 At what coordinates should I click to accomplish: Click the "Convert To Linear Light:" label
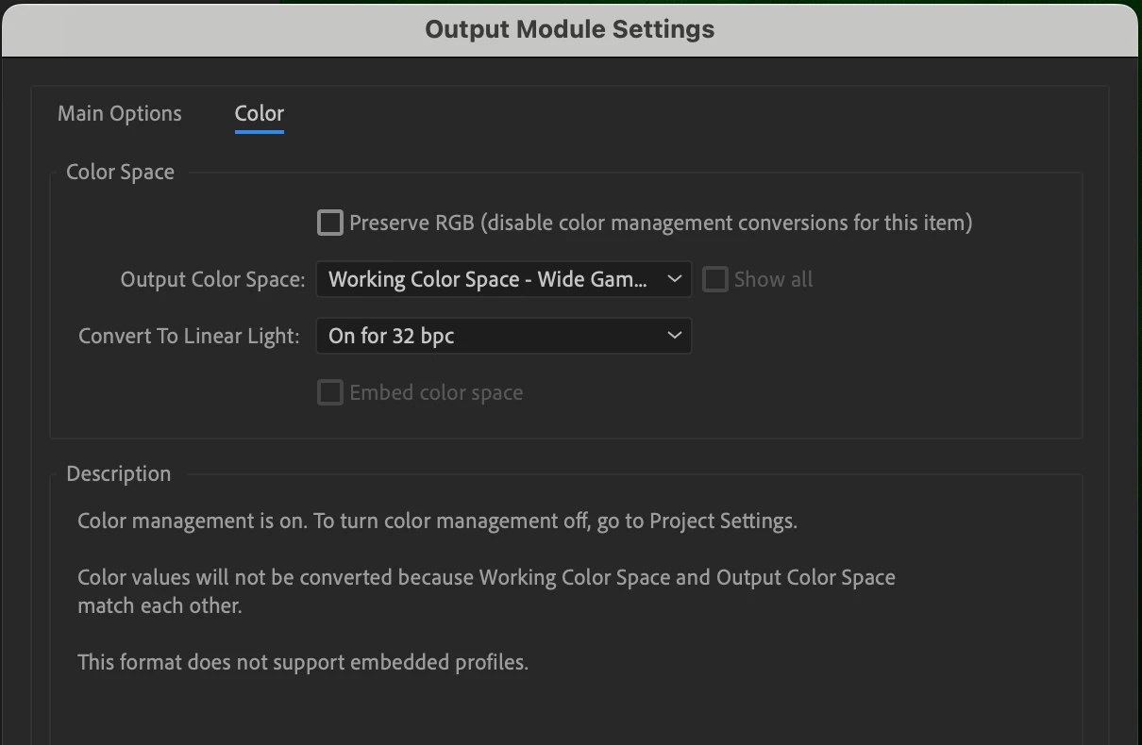point(189,337)
